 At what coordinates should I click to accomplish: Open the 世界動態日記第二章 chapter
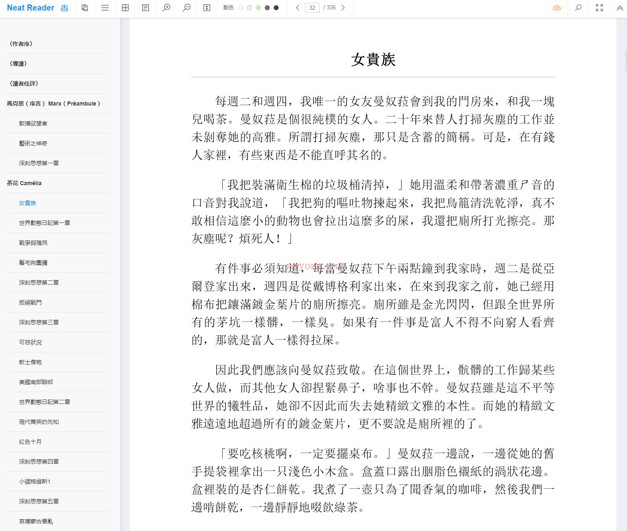click(x=45, y=402)
